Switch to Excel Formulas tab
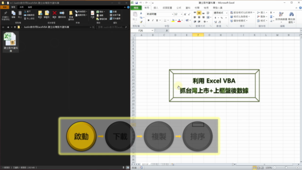The width and height of the screenshot is (302, 170). tap(179, 8)
